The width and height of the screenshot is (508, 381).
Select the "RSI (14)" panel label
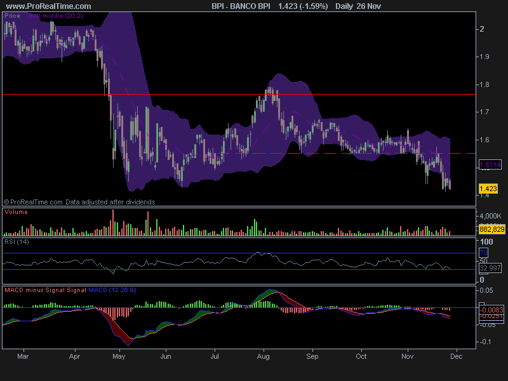click(x=17, y=242)
